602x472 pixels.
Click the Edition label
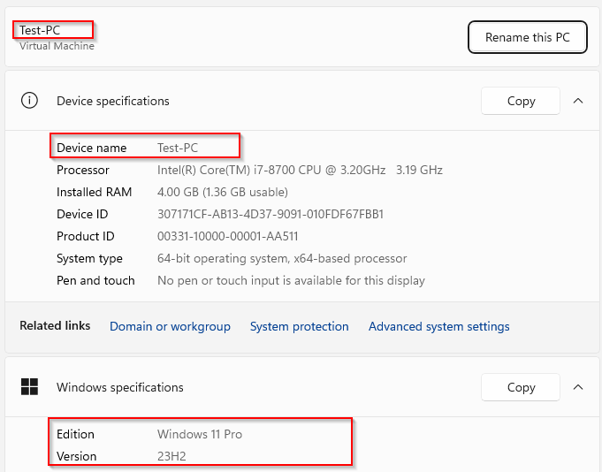[75, 434]
